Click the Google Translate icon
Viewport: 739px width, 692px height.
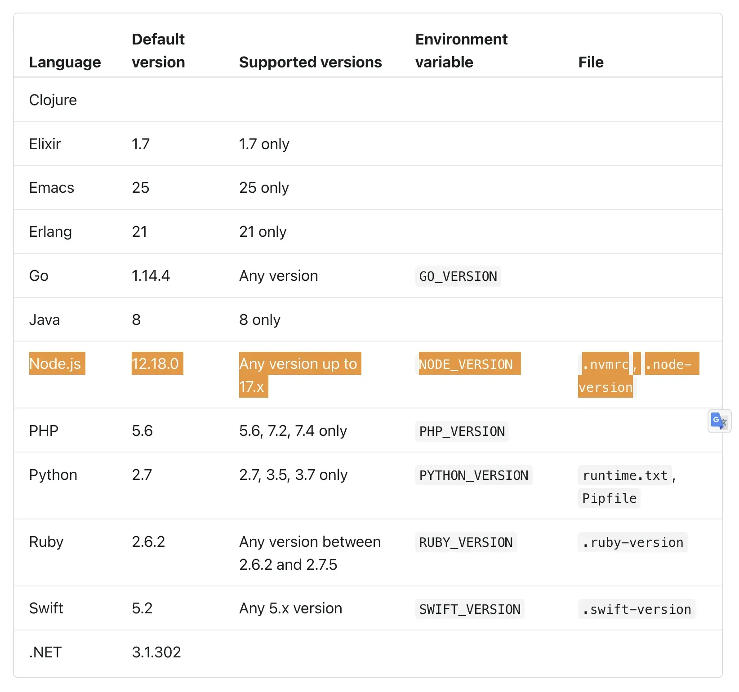[719, 421]
